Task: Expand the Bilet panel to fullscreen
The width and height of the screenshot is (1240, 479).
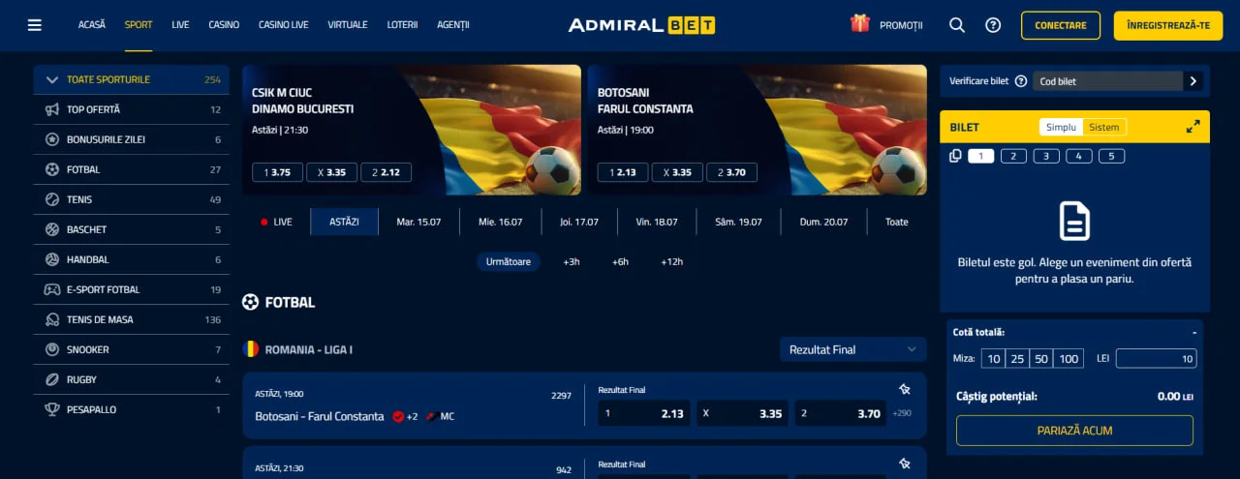Action: (1193, 127)
